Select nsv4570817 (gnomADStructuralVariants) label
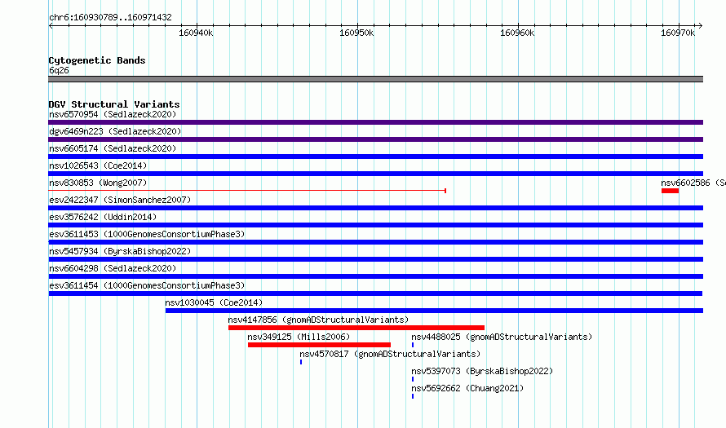 [x=390, y=354]
